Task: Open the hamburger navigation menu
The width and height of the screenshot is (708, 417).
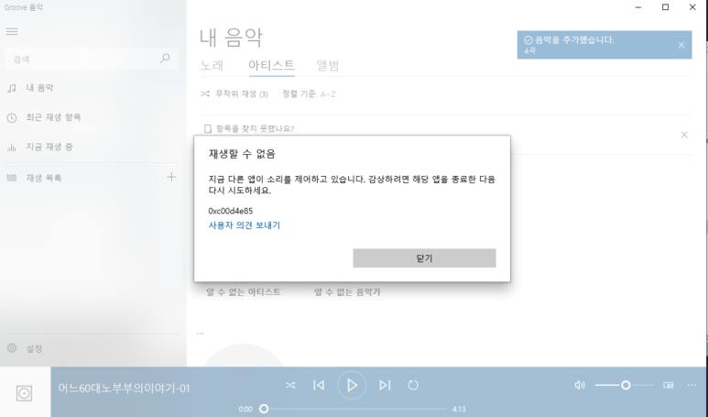Action: pos(12,32)
